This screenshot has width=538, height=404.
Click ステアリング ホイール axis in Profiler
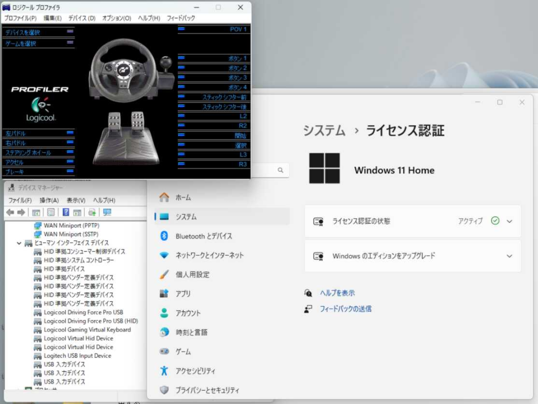point(38,152)
